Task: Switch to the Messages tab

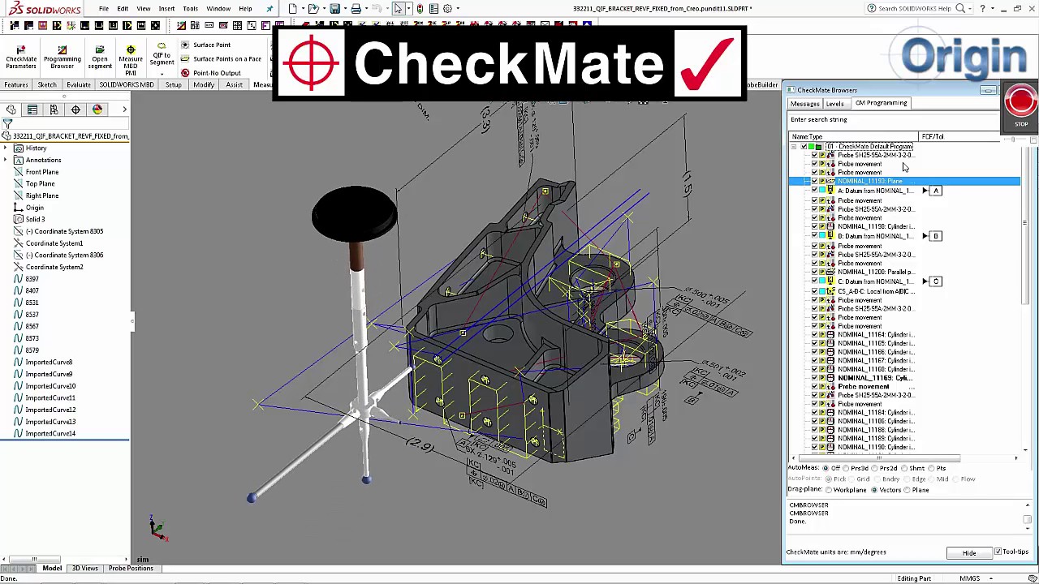Action: point(805,104)
